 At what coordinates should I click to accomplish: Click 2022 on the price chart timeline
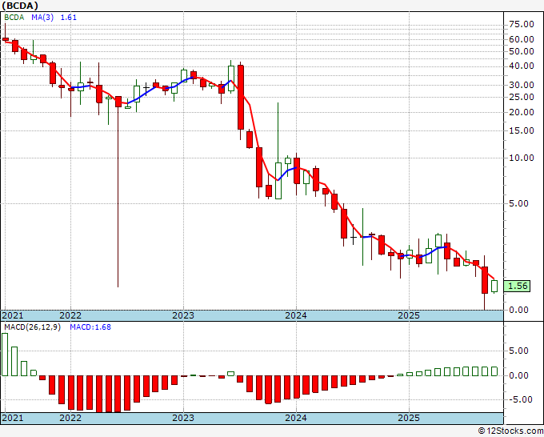tap(70, 315)
